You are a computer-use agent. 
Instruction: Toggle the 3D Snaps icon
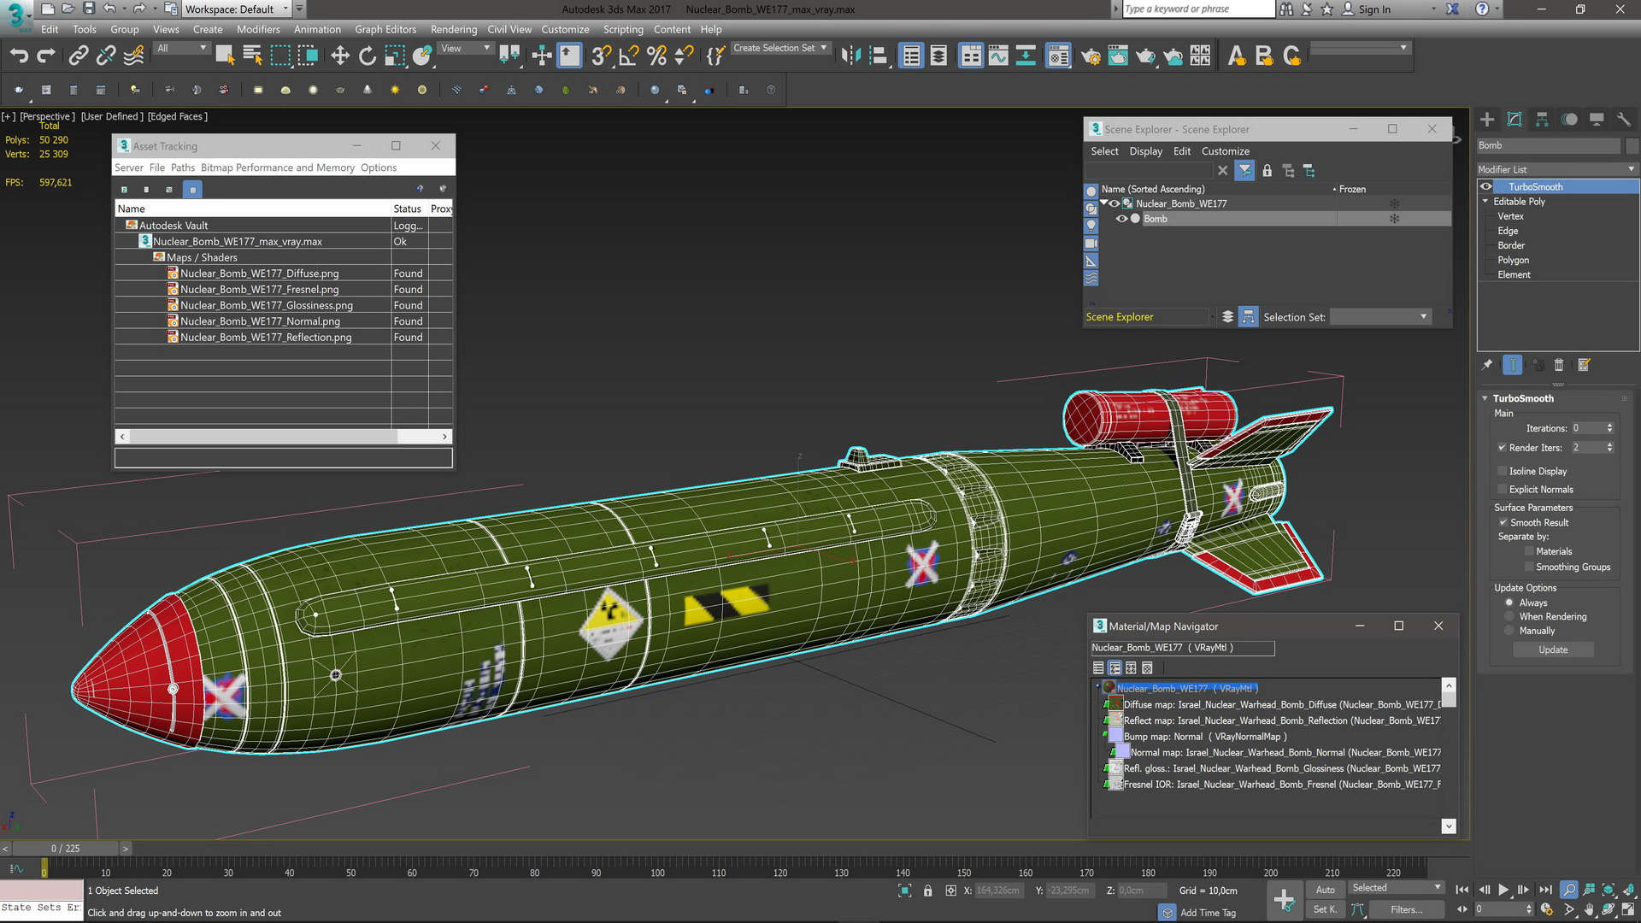click(602, 56)
